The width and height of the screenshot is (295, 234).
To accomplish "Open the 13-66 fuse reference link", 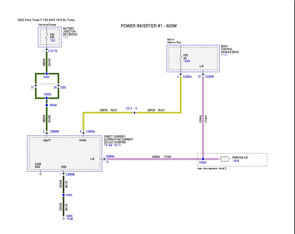I will coord(187,61).
